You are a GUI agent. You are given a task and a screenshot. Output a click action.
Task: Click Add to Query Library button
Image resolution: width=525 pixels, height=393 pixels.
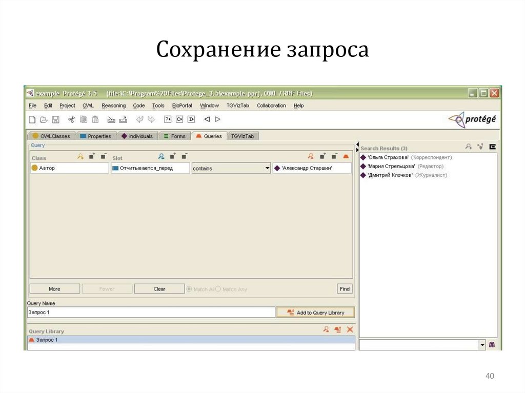point(315,313)
